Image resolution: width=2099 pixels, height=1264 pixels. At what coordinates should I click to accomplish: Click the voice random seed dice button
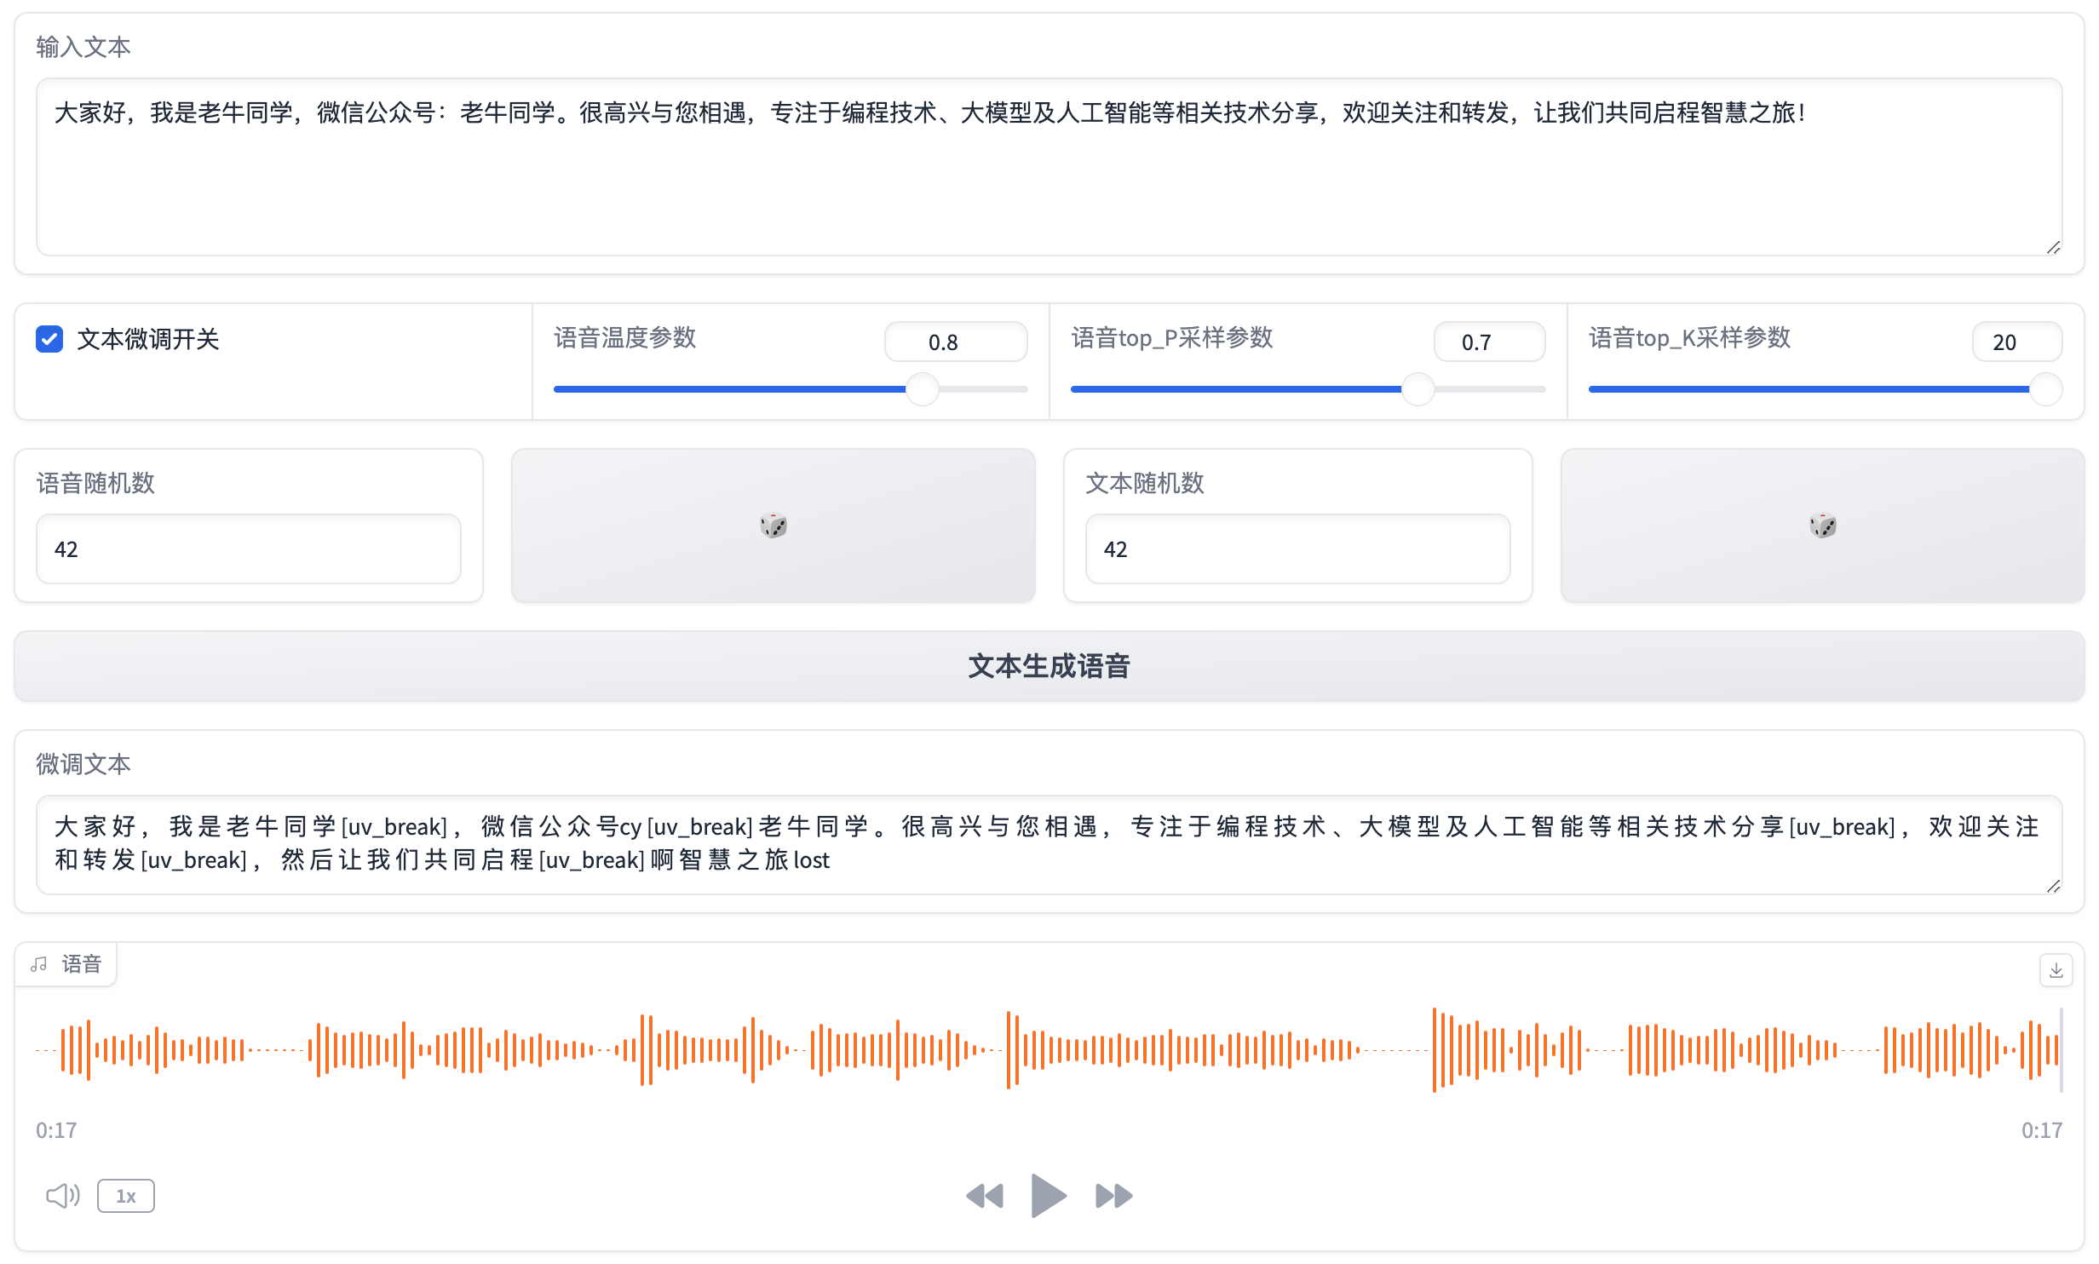tap(773, 526)
